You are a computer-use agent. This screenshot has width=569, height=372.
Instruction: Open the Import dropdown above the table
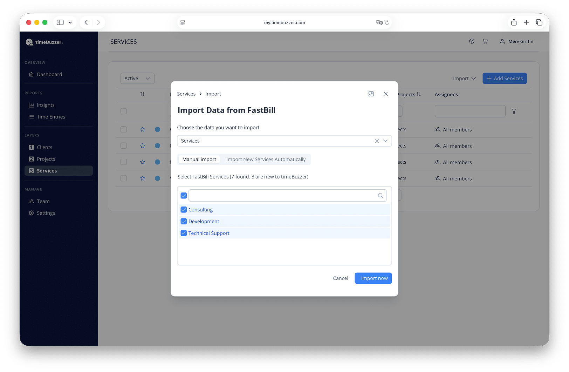click(464, 79)
